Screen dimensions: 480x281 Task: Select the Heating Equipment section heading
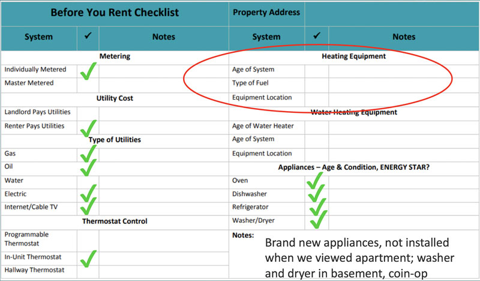[x=353, y=56]
